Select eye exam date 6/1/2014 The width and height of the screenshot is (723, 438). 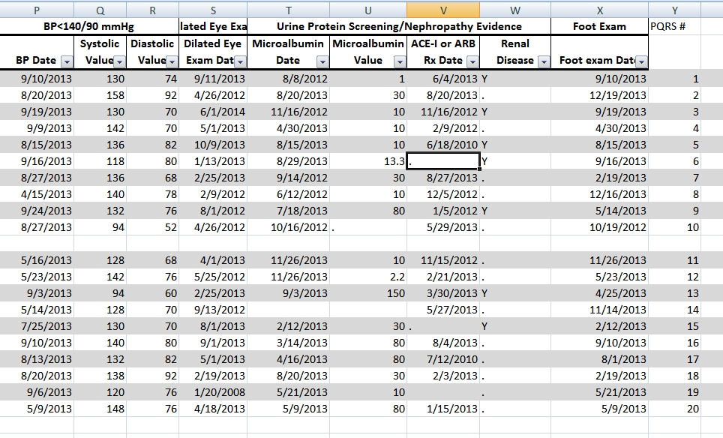pyautogui.click(x=213, y=112)
